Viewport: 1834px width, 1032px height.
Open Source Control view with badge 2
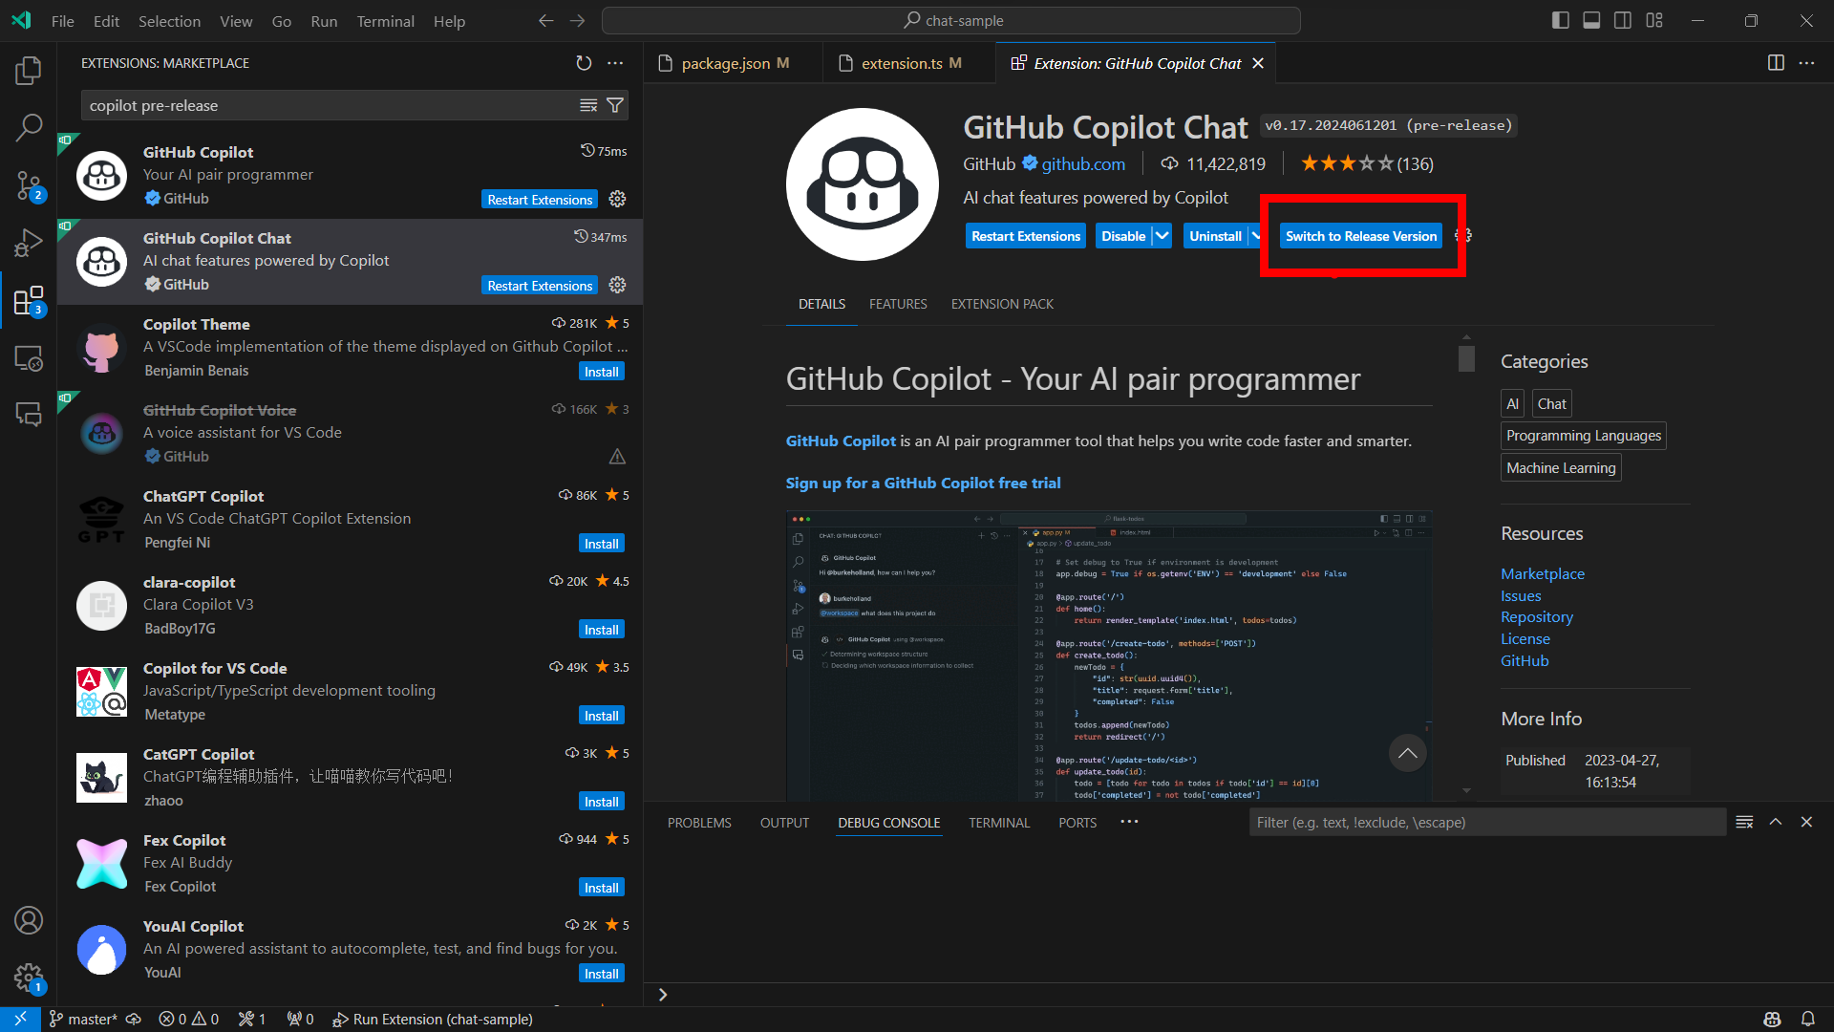tap(29, 185)
